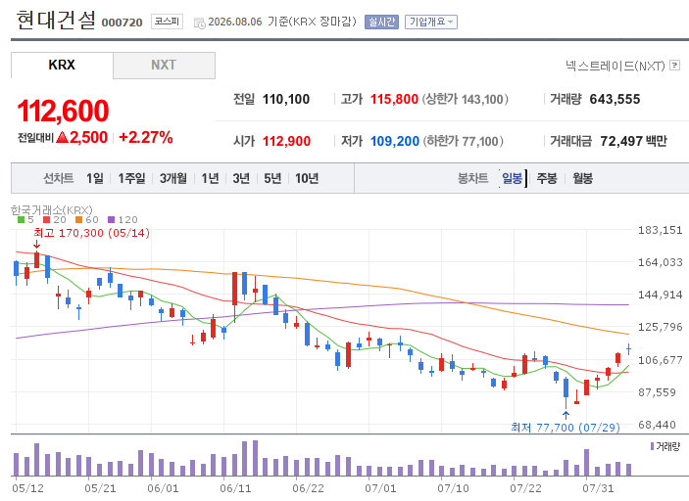Open the 기업개요 dropdown

[x=431, y=22]
